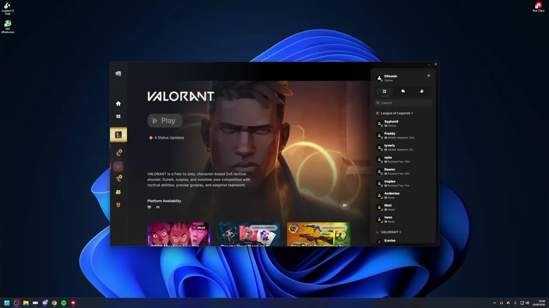
Task: Click the friends Search field
Action: [x=403, y=103]
